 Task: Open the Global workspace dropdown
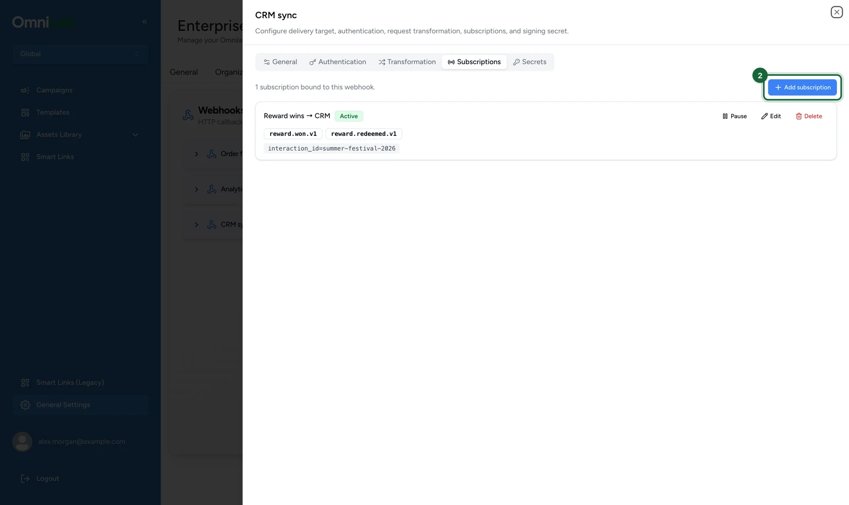pos(80,54)
